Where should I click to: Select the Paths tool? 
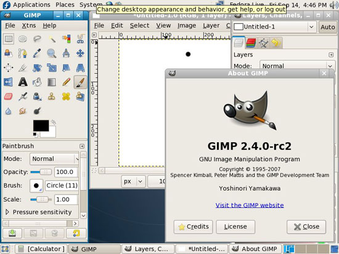pyautogui.click(x=23, y=54)
